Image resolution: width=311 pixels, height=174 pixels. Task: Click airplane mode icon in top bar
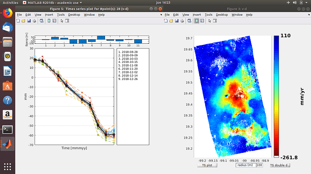(288, 3)
